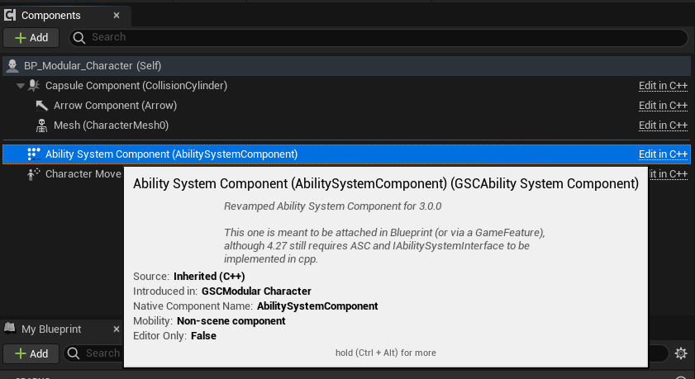
Task: Click the Components panel tab icon
Action: coord(11,16)
